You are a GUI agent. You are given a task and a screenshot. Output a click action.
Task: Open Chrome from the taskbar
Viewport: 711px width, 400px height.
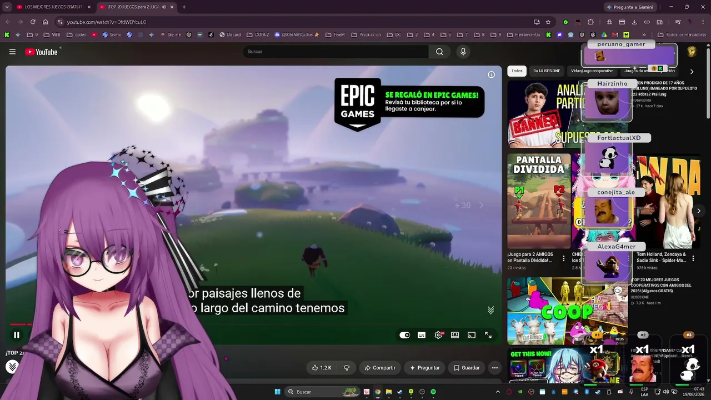pos(378,392)
